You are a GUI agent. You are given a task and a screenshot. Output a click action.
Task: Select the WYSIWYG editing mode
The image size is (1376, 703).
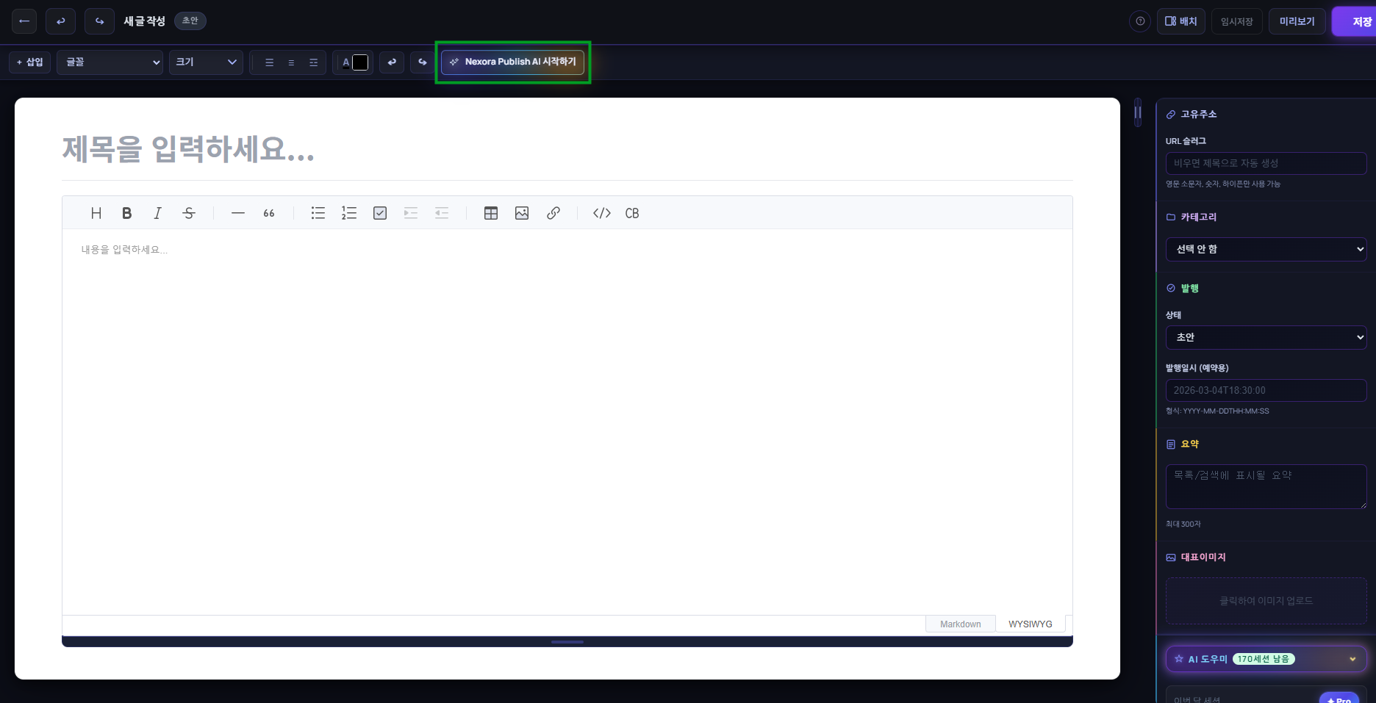point(1030,624)
